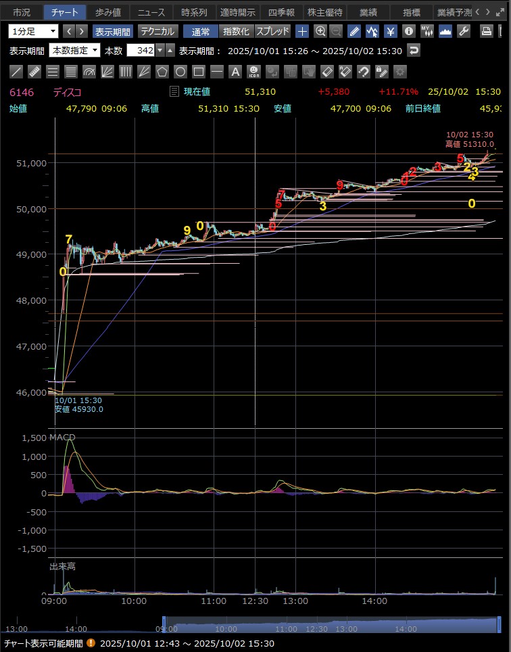Click the zoom in magnifier icon
The image size is (511, 652).
pos(320,31)
